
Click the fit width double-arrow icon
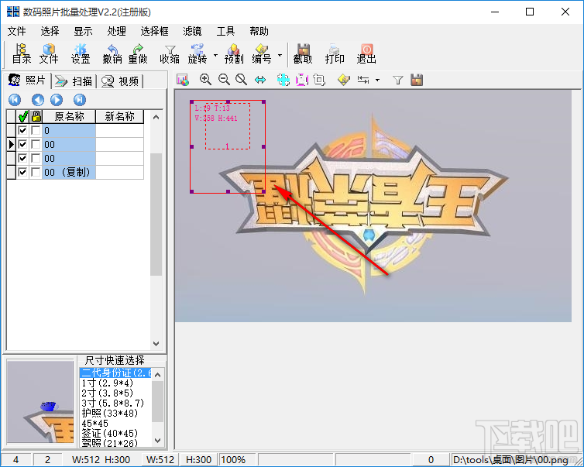(x=260, y=80)
